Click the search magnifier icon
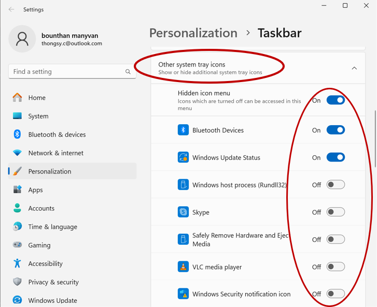This screenshot has height=307, width=377. [128, 72]
